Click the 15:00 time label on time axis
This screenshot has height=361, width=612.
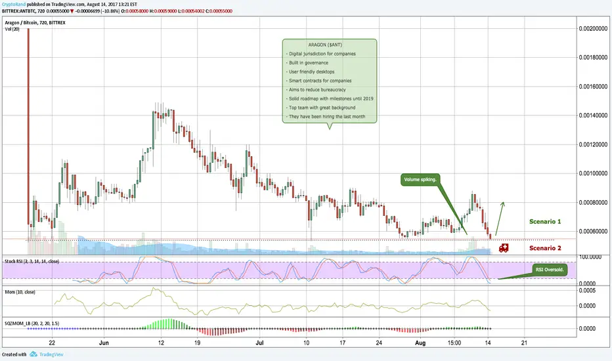click(454, 343)
